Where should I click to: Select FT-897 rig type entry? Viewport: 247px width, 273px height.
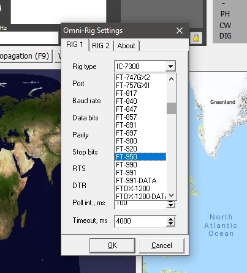(x=140, y=133)
